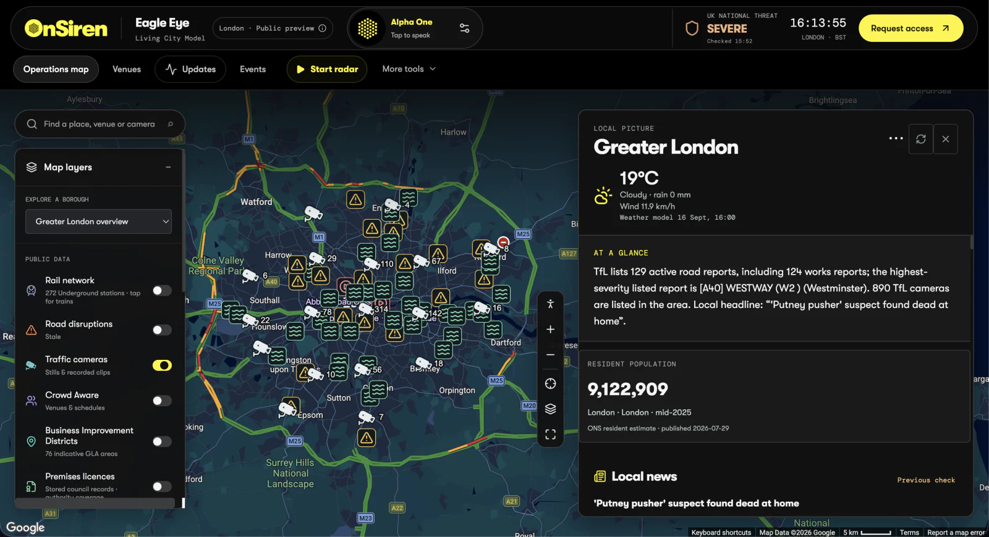The width and height of the screenshot is (989, 537).
Task: Open Street View pegman on map
Action: (550, 304)
